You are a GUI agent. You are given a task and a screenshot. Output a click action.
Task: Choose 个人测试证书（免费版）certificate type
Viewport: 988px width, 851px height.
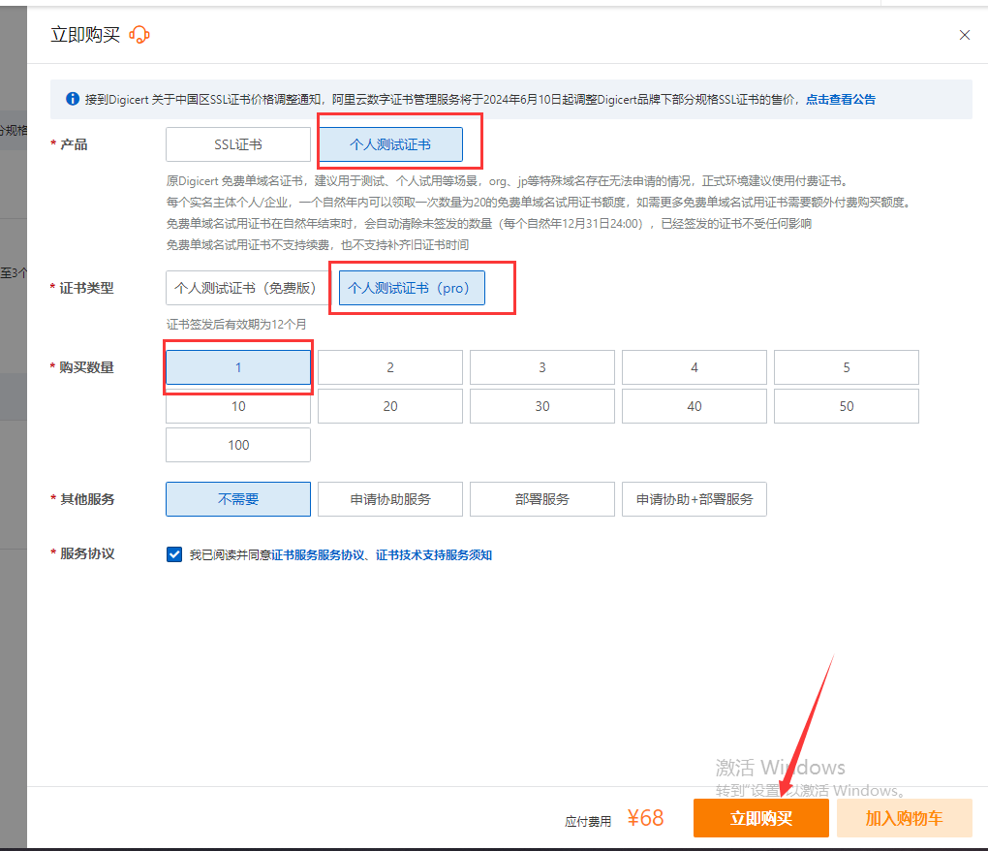pyautogui.click(x=246, y=288)
